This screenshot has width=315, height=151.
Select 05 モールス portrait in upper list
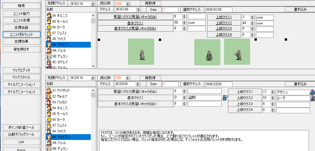tap(49, 21)
